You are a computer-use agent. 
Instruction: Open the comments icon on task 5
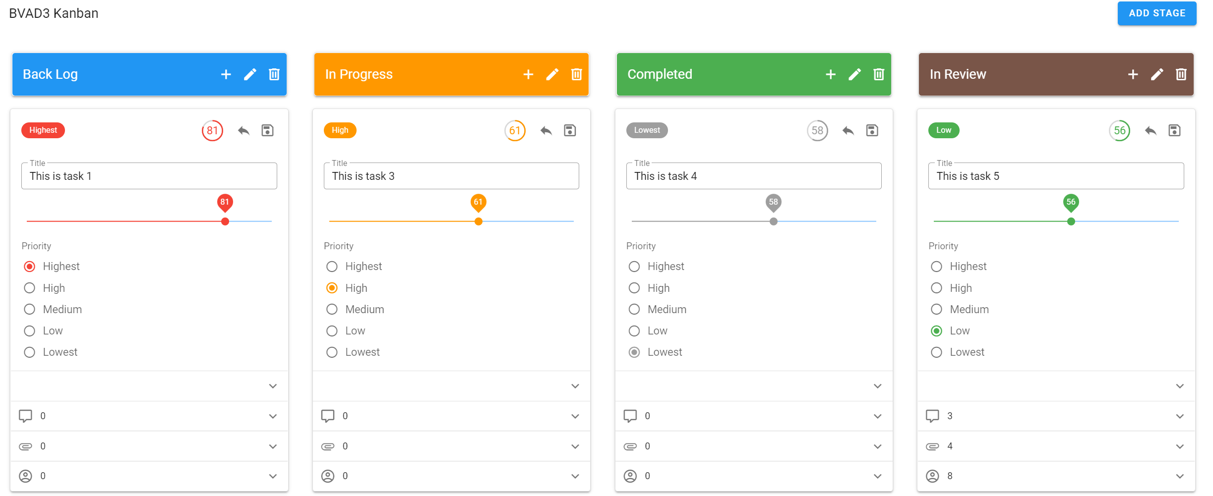point(932,416)
